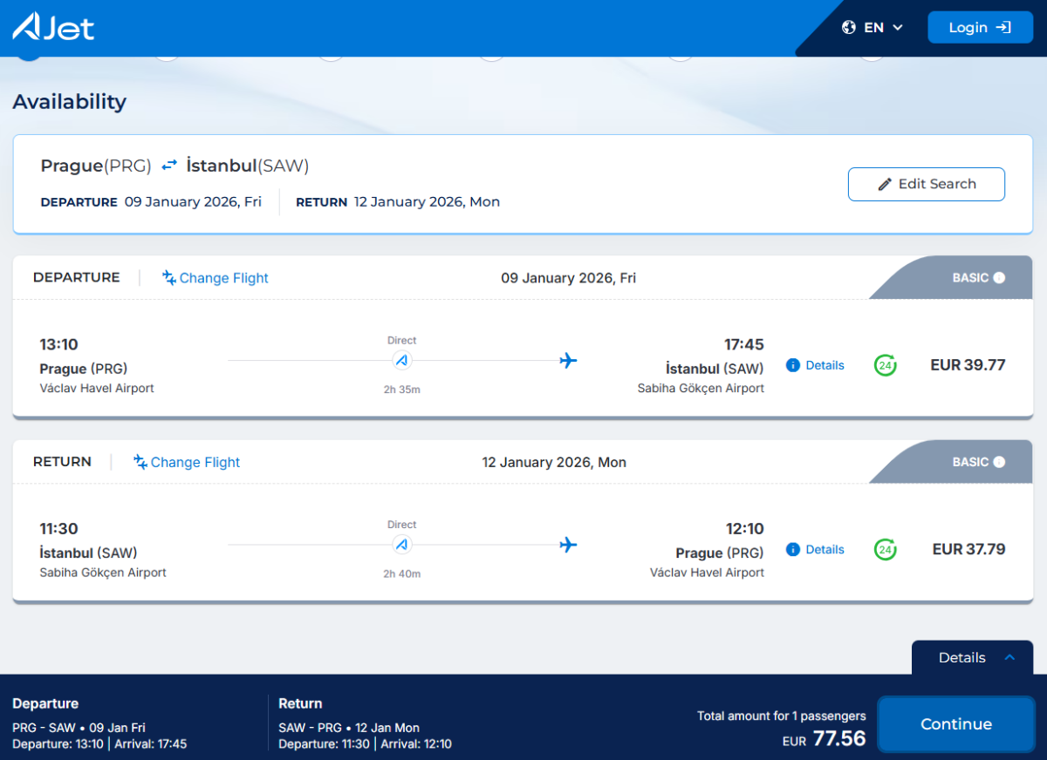Viewport: 1047px width, 760px height.
Task: Click the BASIC info icon on return
Action: (x=999, y=462)
